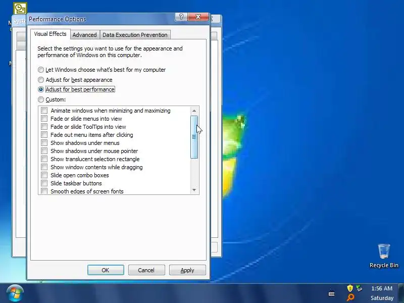Click the Performance Options title bar
404x303 pixels.
point(100,19)
